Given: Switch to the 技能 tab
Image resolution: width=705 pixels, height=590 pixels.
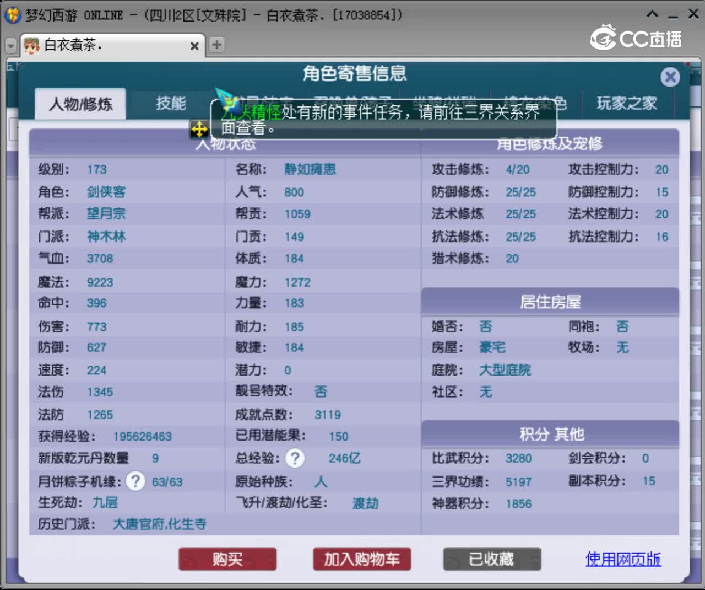Looking at the screenshot, I should [x=171, y=103].
